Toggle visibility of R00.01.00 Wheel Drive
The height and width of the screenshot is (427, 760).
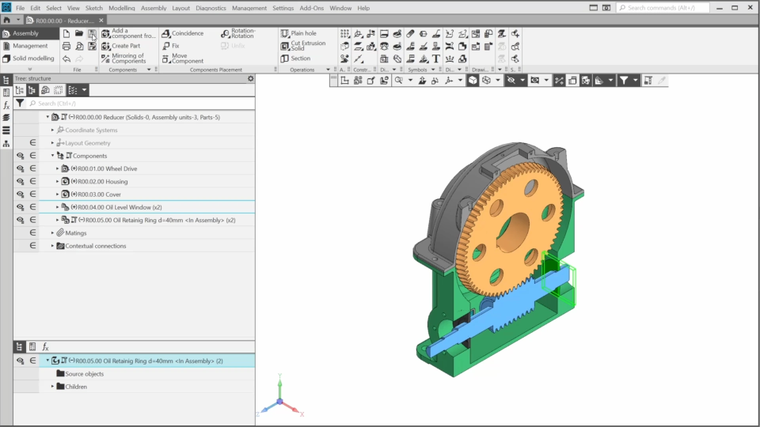(20, 168)
